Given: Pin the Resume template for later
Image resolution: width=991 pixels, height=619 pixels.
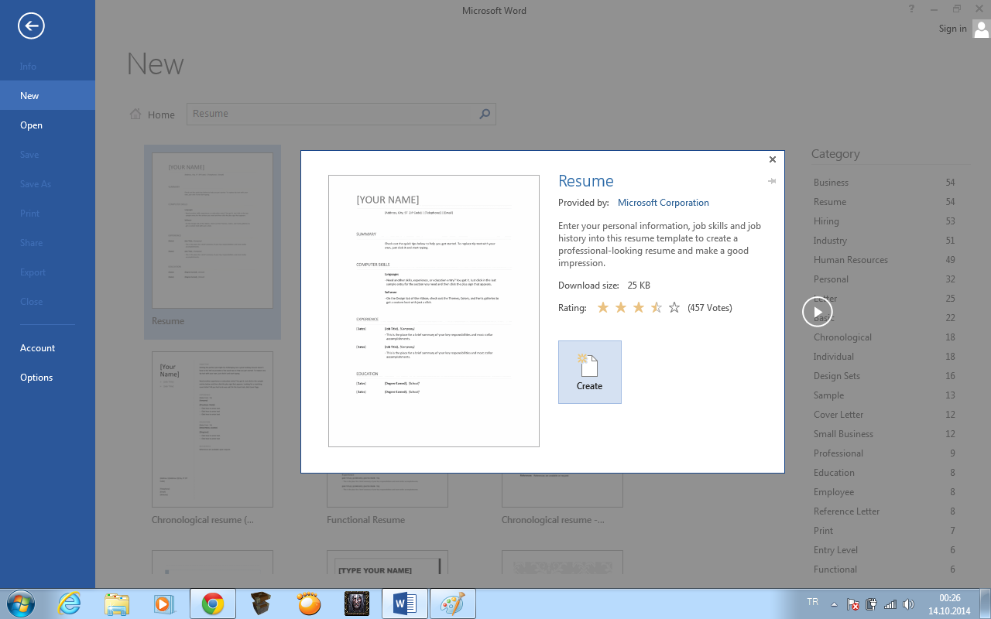Looking at the screenshot, I should coord(771,181).
